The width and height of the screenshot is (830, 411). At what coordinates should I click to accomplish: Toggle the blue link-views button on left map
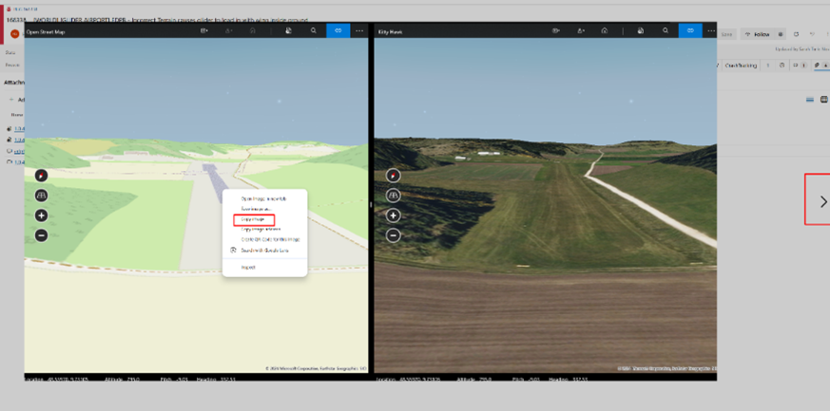tap(338, 31)
